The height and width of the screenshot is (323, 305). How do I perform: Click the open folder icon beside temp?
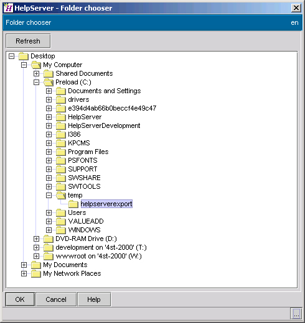pos(61,195)
